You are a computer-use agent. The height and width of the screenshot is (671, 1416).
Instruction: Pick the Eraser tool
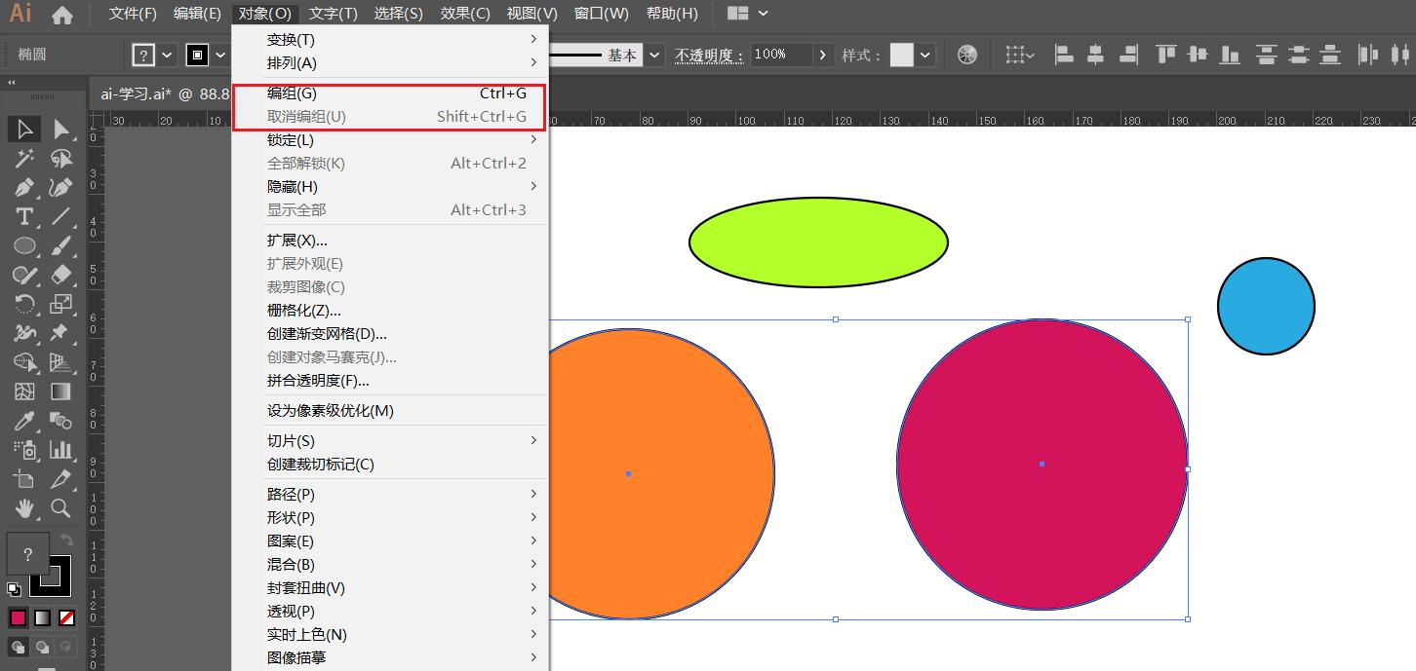pos(61,275)
